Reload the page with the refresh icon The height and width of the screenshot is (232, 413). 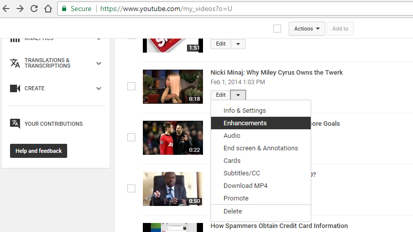pyautogui.click(x=34, y=9)
